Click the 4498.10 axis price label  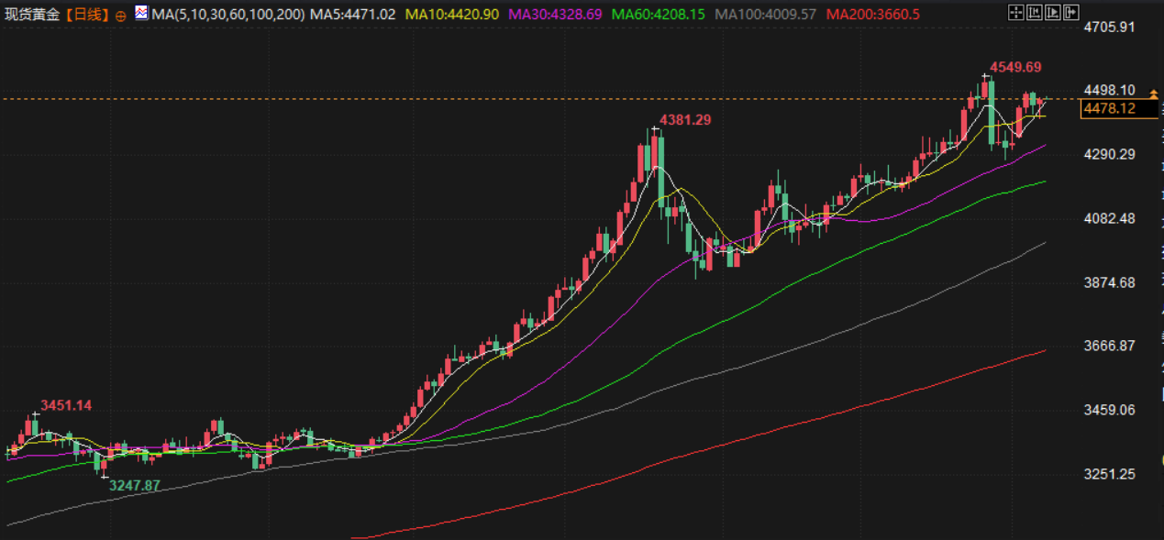click(1109, 90)
